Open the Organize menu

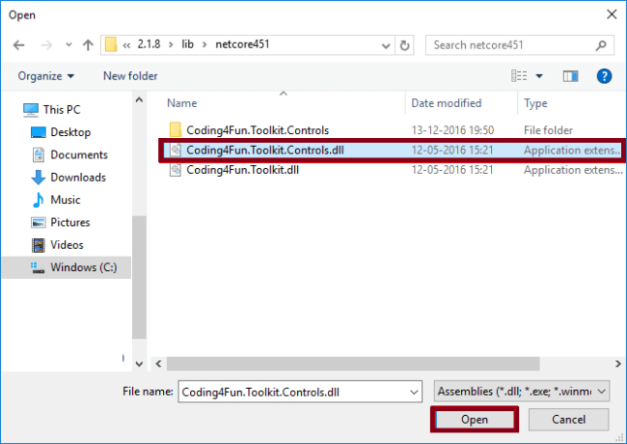[x=46, y=76]
